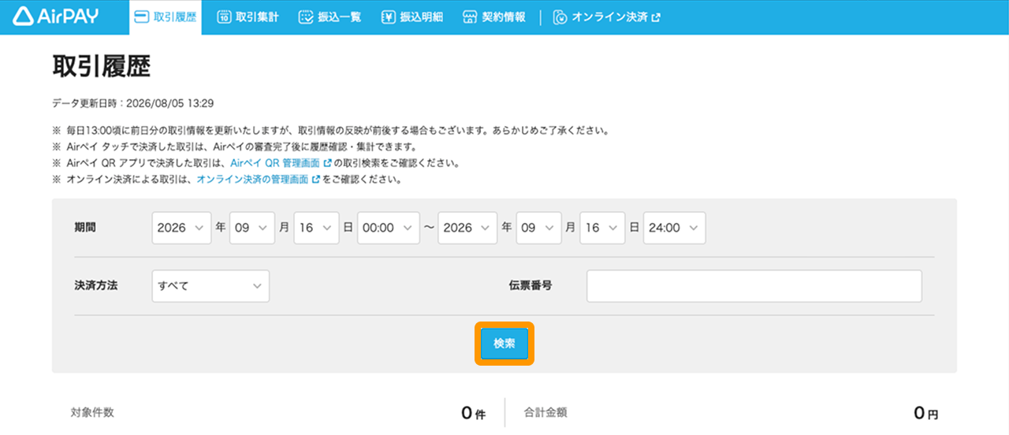Open the Airペイ QR 管理画面 link
The width and height of the screenshot is (1009, 435).
point(281,163)
